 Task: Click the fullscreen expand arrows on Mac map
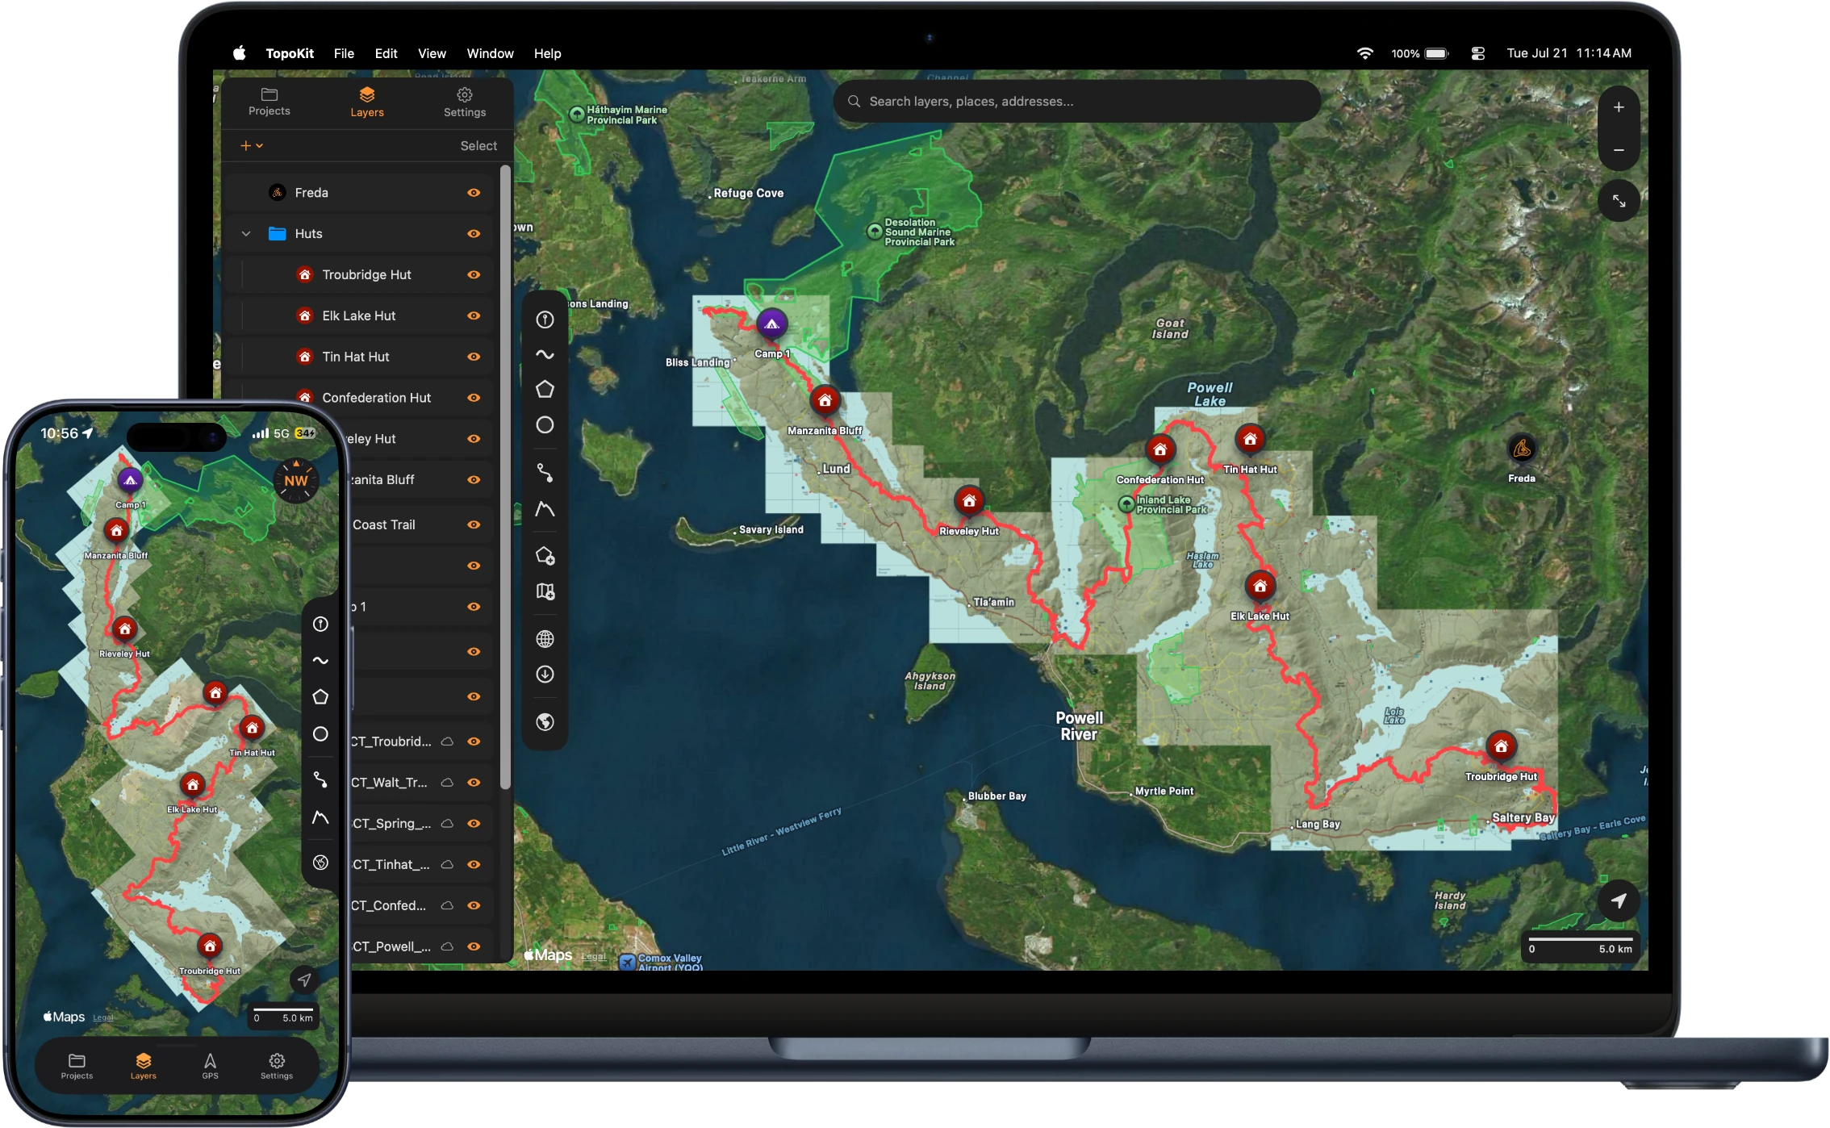click(x=1619, y=201)
